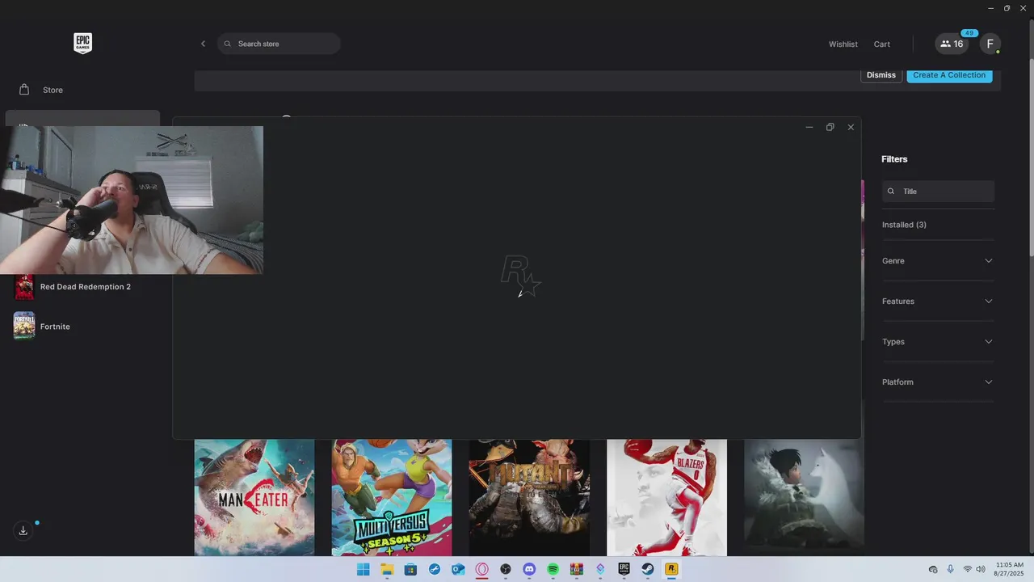The height and width of the screenshot is (582, 1034).
Task: Open Rockstar Games Launcher taskbar icon
Action: click(x=671, y=569)
